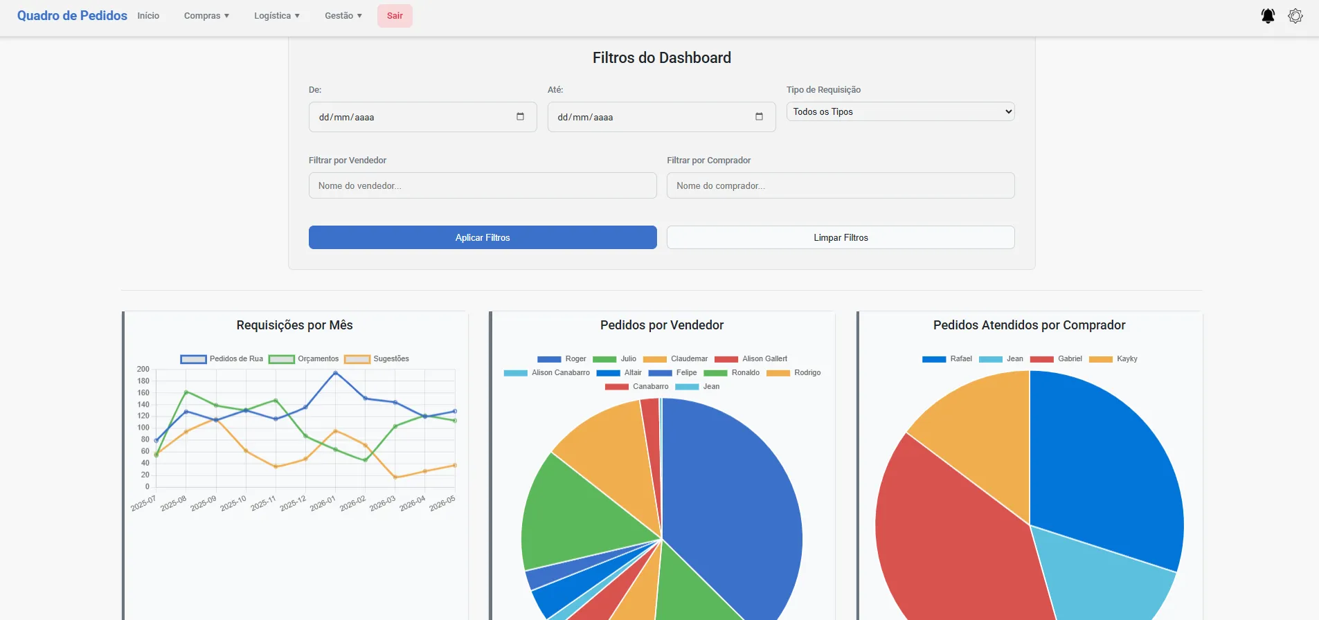This screenshot has width=1319, height=620.
Task: Open the Tipo de Requisição dropdown
Action: [900, 111]
